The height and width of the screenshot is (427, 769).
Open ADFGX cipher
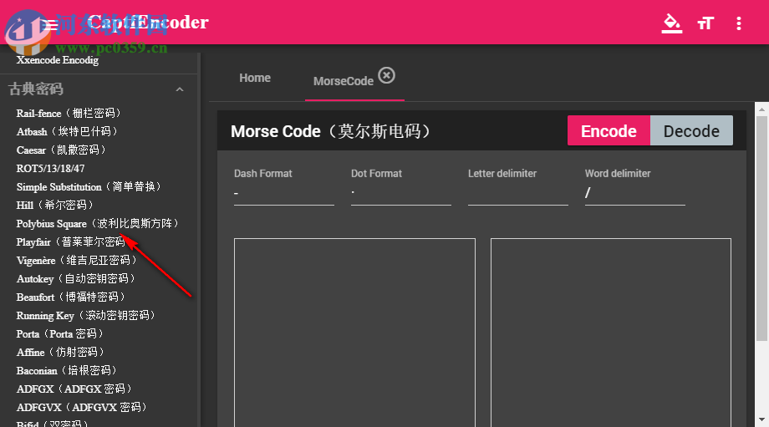[74, 389]
